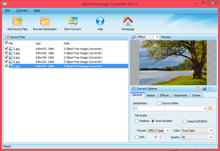Select the Auto Rename radio button
Screen dimensions: 220x151
(x=153, y=121)
